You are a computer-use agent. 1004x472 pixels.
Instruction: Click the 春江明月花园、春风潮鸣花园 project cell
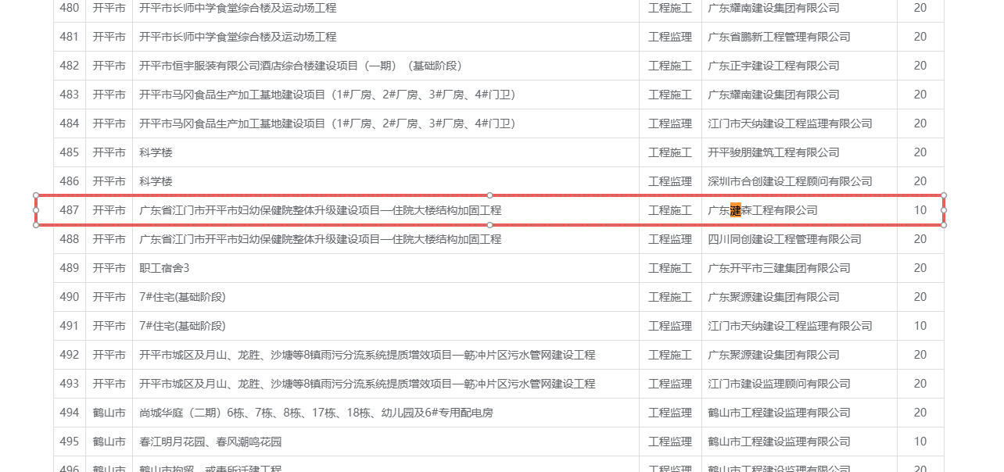[x=210, y=442]
